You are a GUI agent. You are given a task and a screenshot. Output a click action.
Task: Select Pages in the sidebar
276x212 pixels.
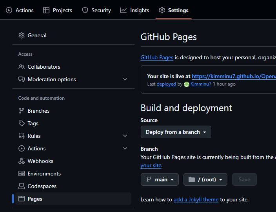point(73,199)
